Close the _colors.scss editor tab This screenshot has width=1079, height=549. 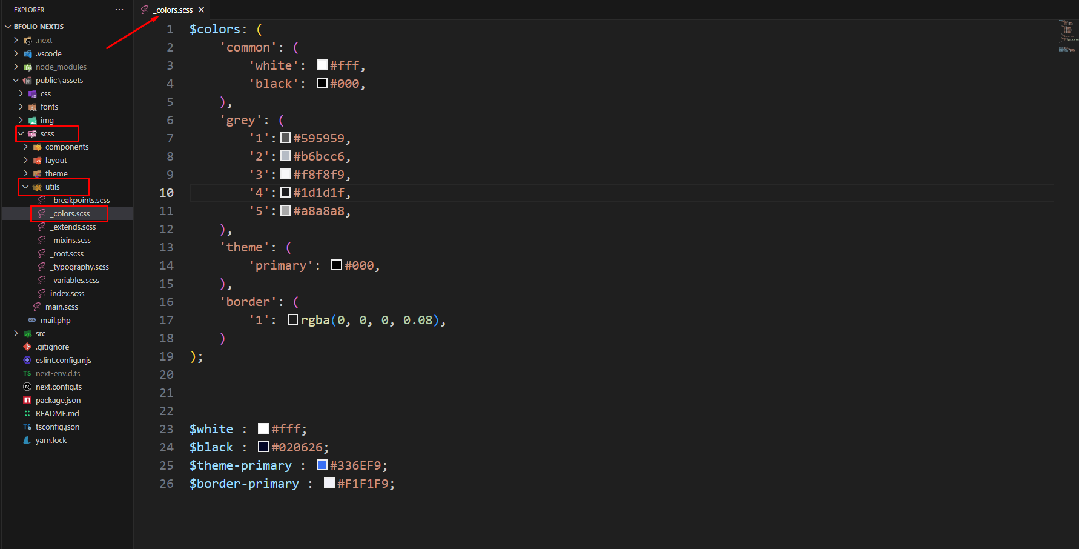(x=201, y=10)
